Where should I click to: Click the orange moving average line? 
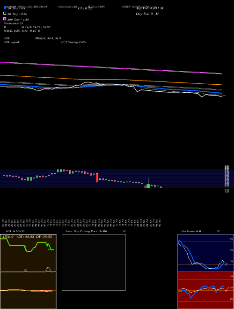click(x=111, y=80)
